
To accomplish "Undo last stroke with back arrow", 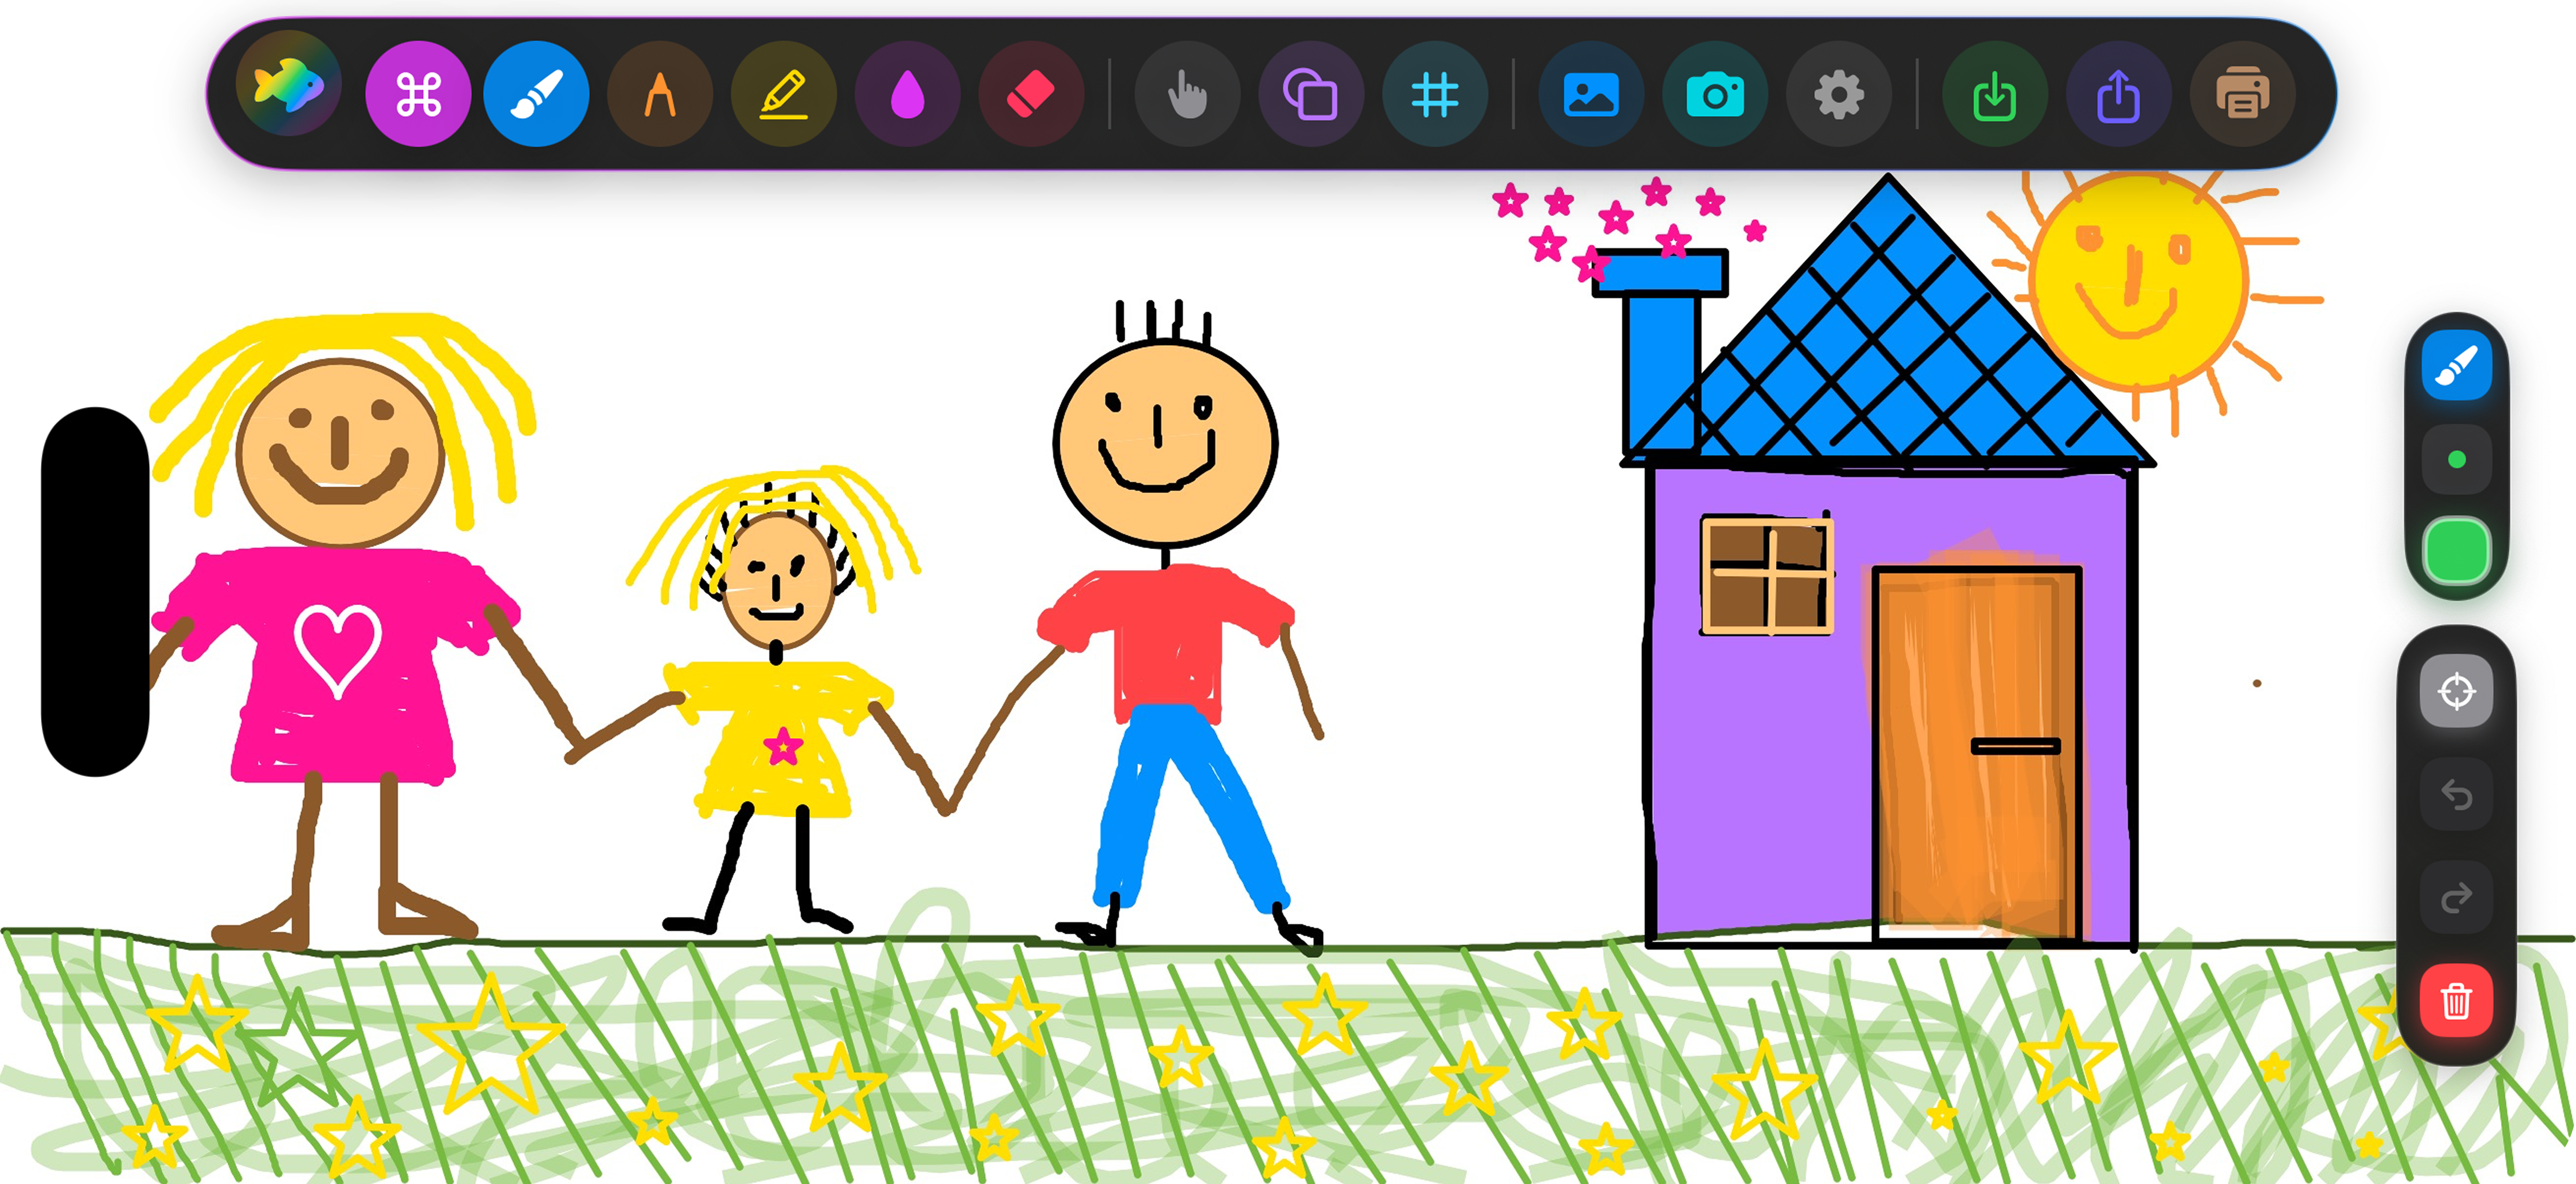I will (2457, 795).
